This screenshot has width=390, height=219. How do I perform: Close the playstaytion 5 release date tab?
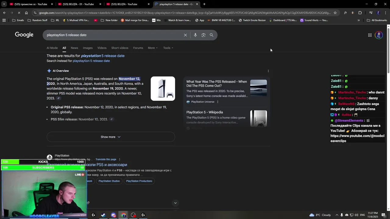pos(197,4)
